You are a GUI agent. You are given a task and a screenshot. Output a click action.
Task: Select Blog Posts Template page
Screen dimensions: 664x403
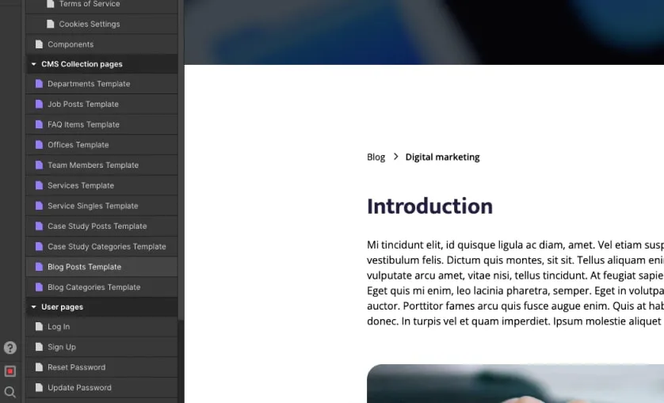click(x=101, y=267)
